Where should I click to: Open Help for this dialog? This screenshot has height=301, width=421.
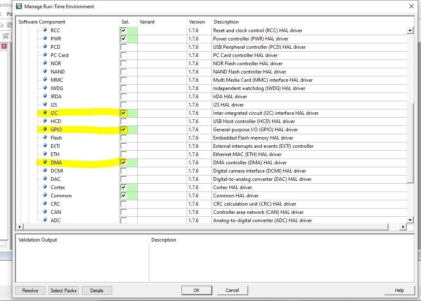point(399,290)
